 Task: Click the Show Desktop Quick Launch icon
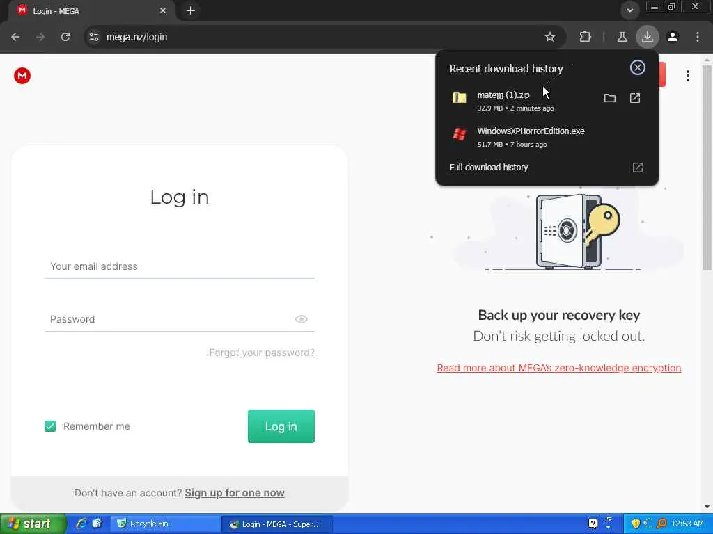97,524
